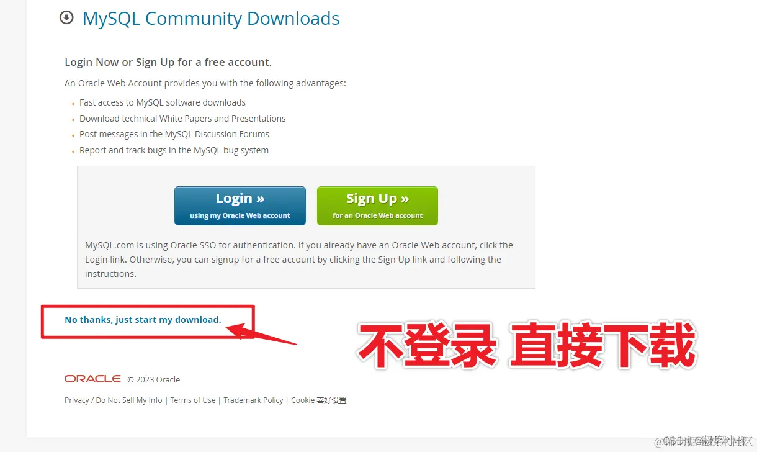Click the red Oracle logo
Image resolution: width=757 pixels, height=452 pixels.
[92, 379]
